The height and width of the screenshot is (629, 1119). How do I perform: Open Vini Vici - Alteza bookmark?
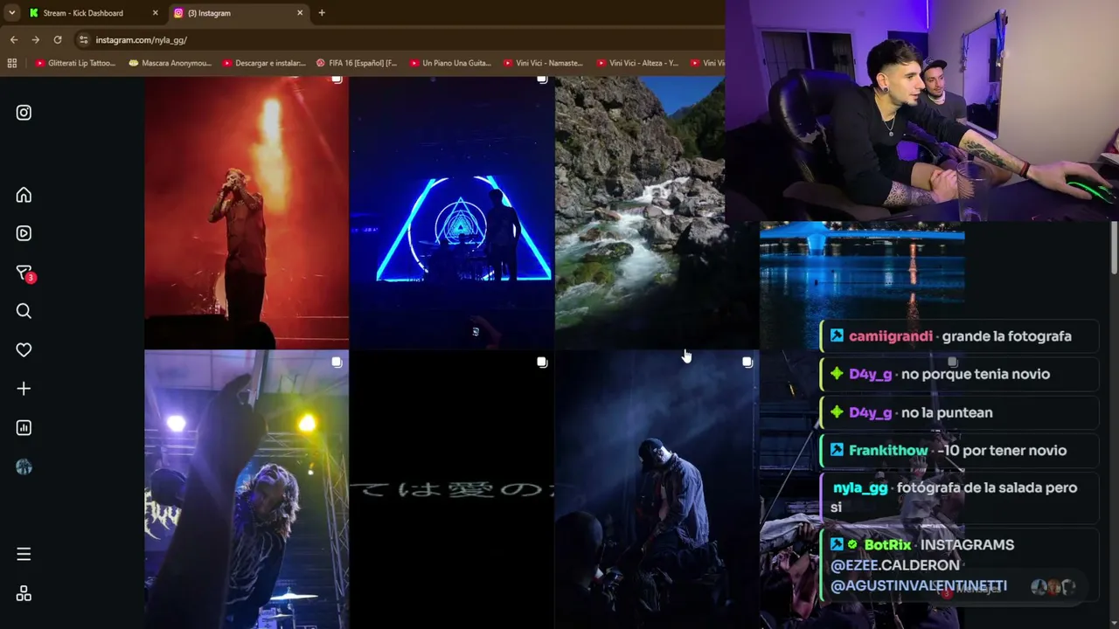[x=637, y=63]
